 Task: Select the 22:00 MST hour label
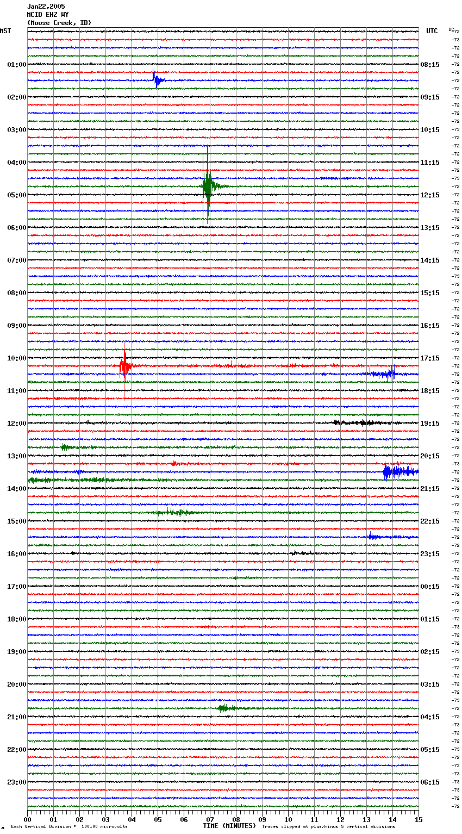pos(16,750)
